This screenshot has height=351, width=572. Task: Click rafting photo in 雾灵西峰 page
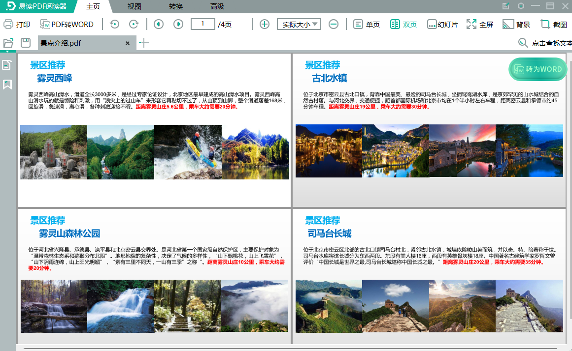click(x=188, y=152)
